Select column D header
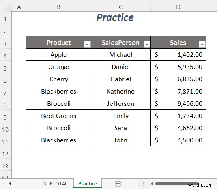This screenshot has height=189, width=217. click(178, 7)
